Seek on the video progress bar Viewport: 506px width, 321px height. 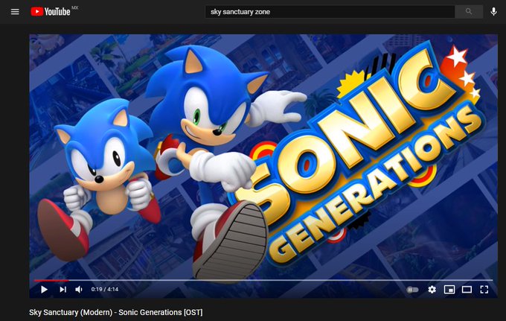[263, 280]
